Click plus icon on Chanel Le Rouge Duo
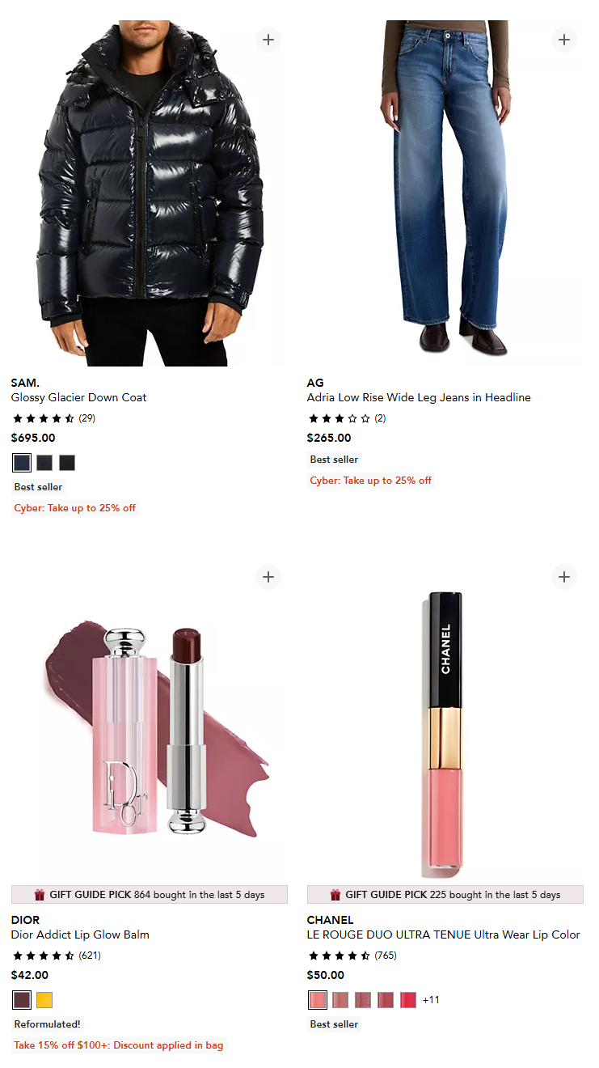 coord(564,577)
